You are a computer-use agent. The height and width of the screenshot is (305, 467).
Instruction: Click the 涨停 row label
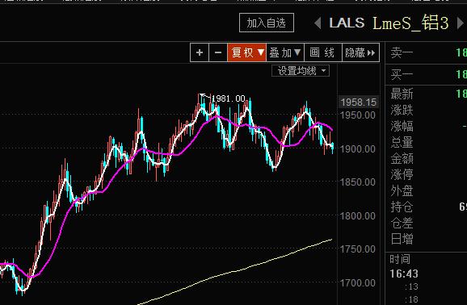pos(402,174)
